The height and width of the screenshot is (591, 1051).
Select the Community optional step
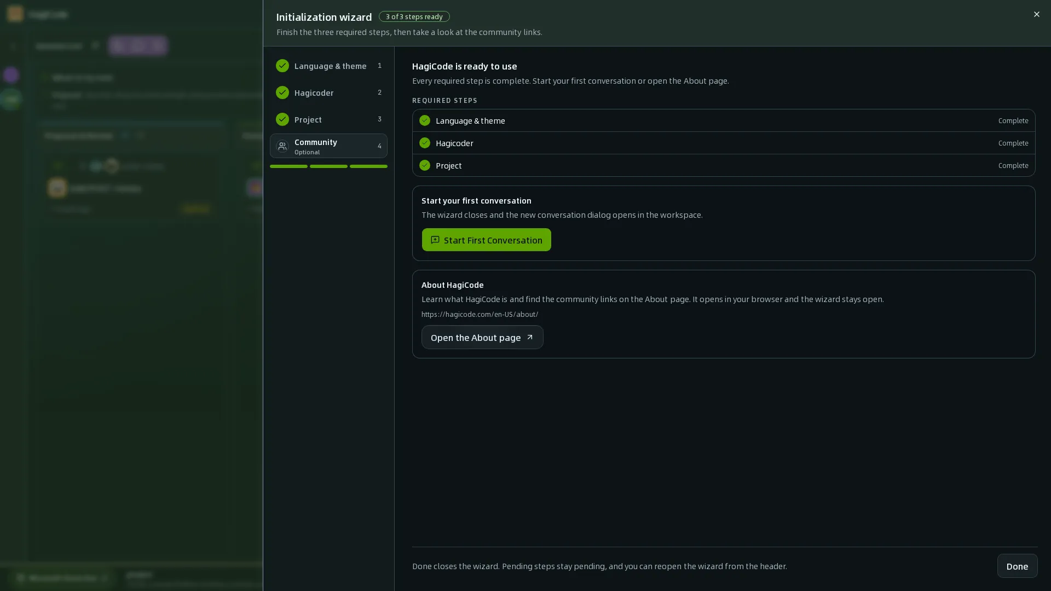click(328, 146)
